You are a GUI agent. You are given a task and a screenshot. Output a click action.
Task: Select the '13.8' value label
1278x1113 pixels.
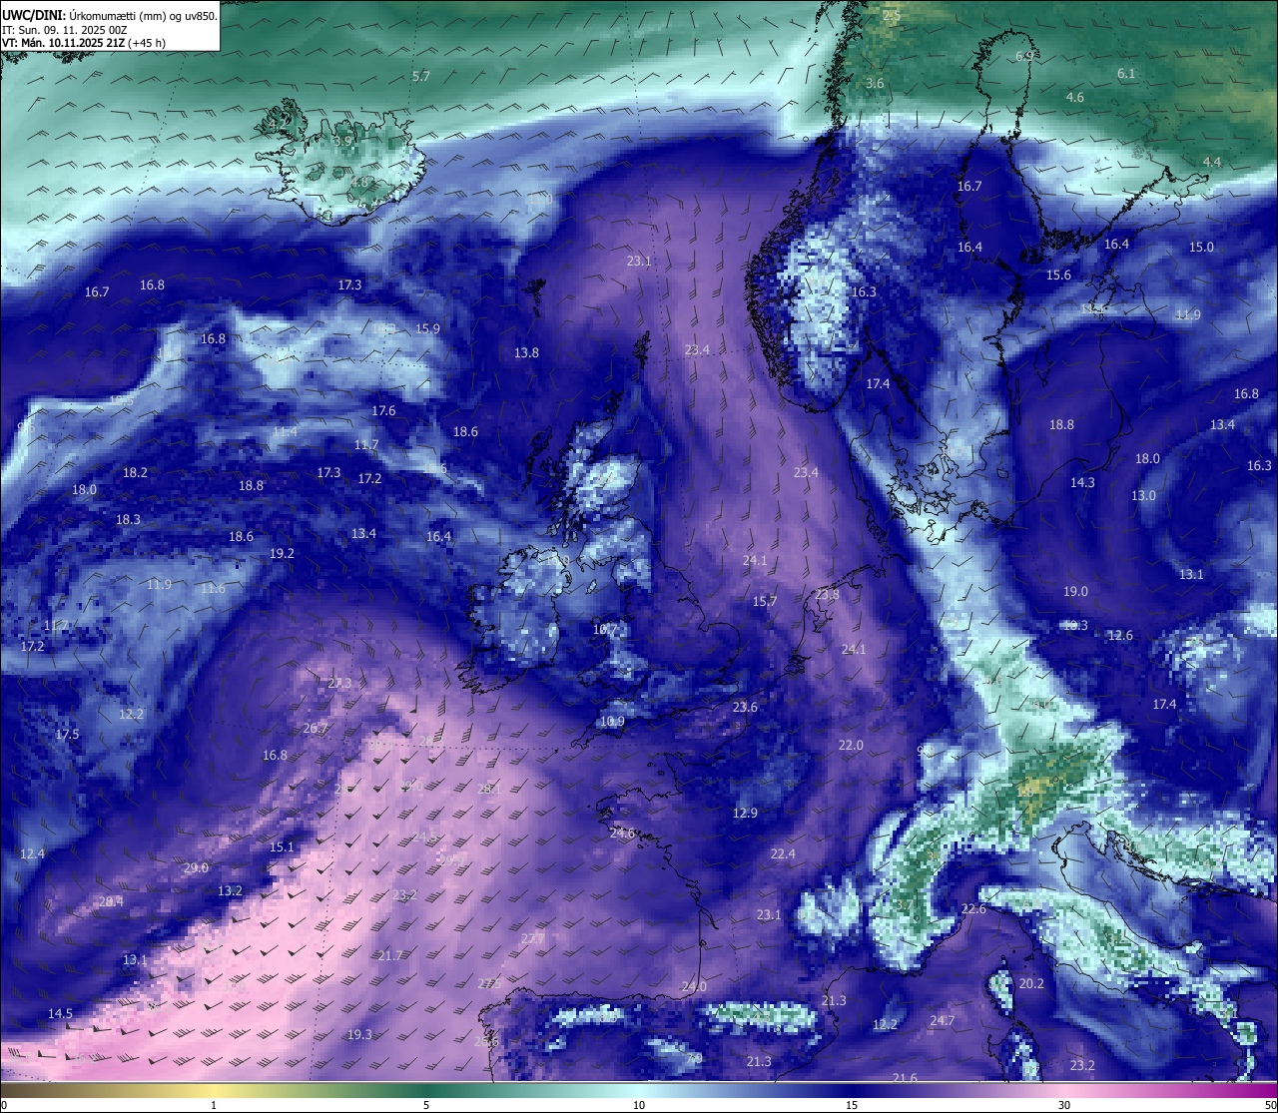coord(526,352)
